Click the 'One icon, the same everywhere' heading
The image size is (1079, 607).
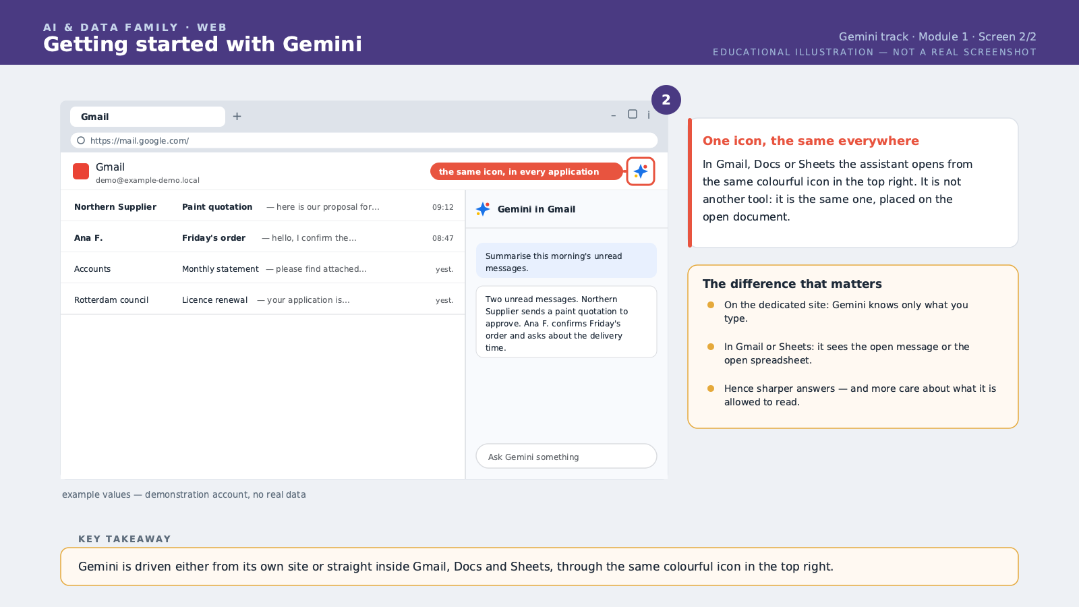tap(811, 140)
